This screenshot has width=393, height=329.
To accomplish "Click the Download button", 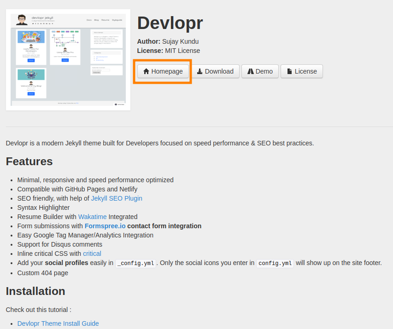I will point(215,71).
